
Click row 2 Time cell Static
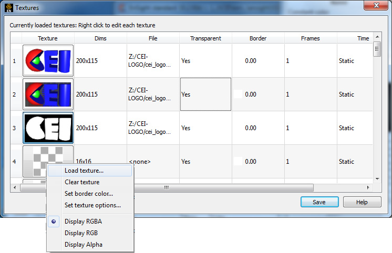tap(355, 94)
